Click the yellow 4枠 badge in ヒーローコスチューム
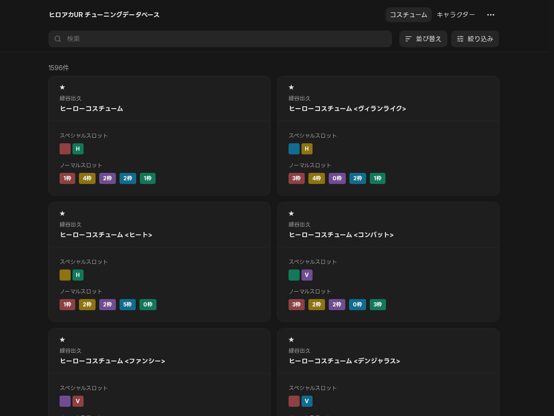This screenshot has height=416, width=554. [x=87, y=178]
